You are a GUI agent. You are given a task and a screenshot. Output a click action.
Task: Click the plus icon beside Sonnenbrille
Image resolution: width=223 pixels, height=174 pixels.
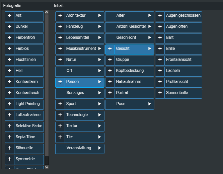pos(160,93)
